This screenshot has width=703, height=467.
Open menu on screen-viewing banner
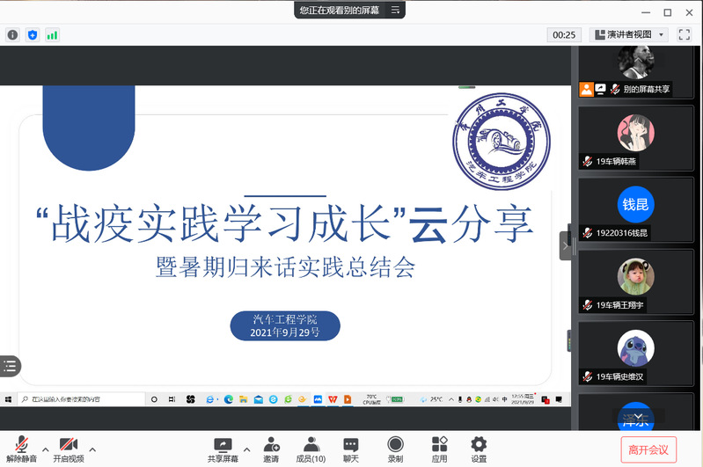(395, 10)
